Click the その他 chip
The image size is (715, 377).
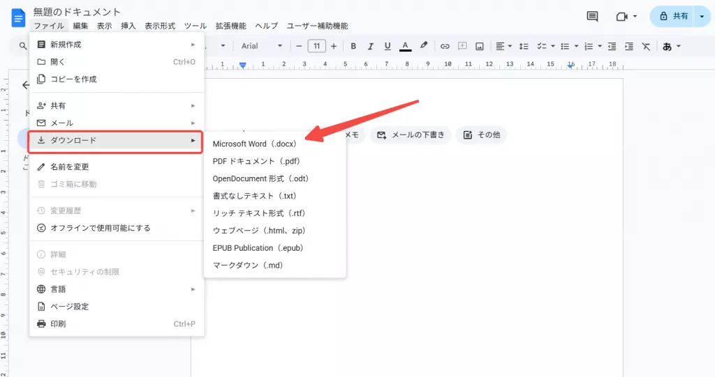coord(482,134)
